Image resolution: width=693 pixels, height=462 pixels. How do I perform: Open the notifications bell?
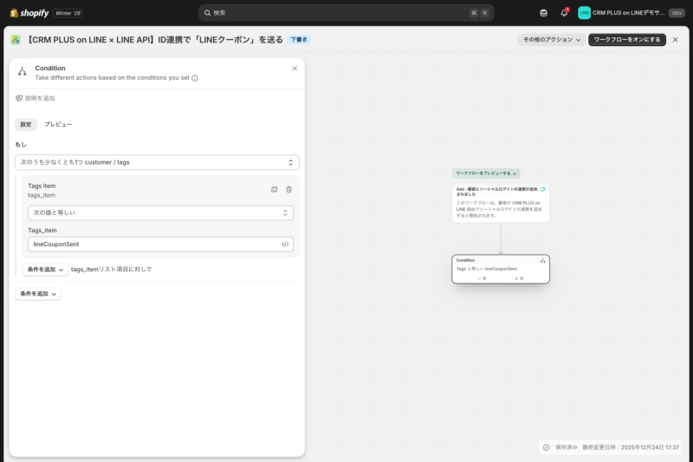(x=564, y=13)
